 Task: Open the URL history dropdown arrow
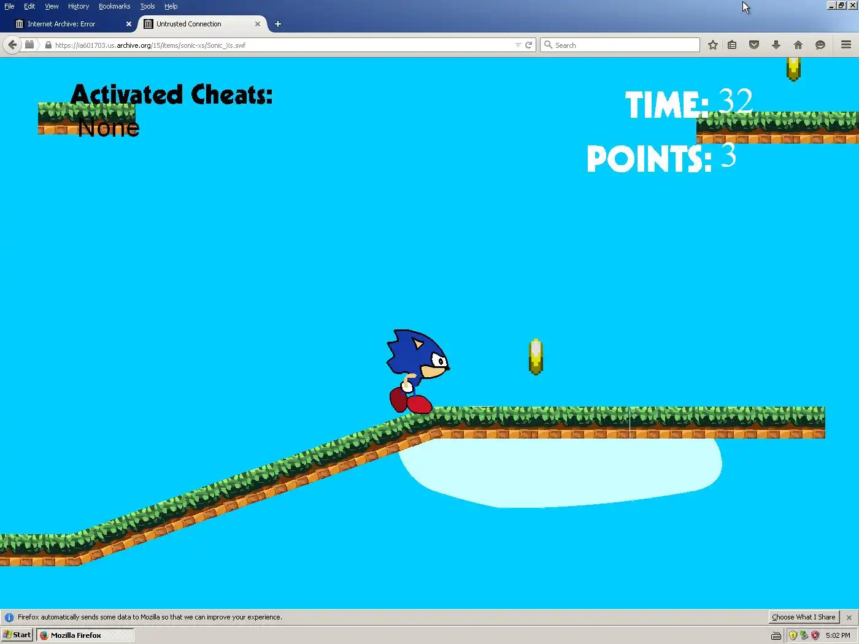(x=518, y=45)
